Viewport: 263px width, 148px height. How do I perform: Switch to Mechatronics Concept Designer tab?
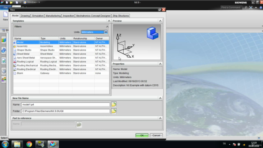(x=93, y=16)
